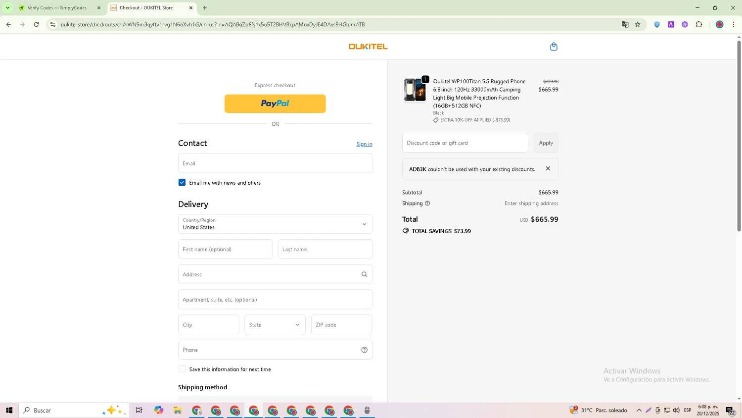
Task: Focus the Discount code or gift card field
Action: [x=465, y=143]
